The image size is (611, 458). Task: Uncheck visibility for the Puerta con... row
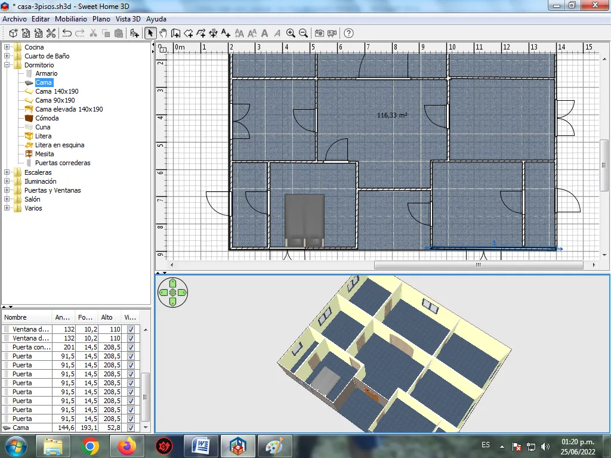[x=131, y=347]
